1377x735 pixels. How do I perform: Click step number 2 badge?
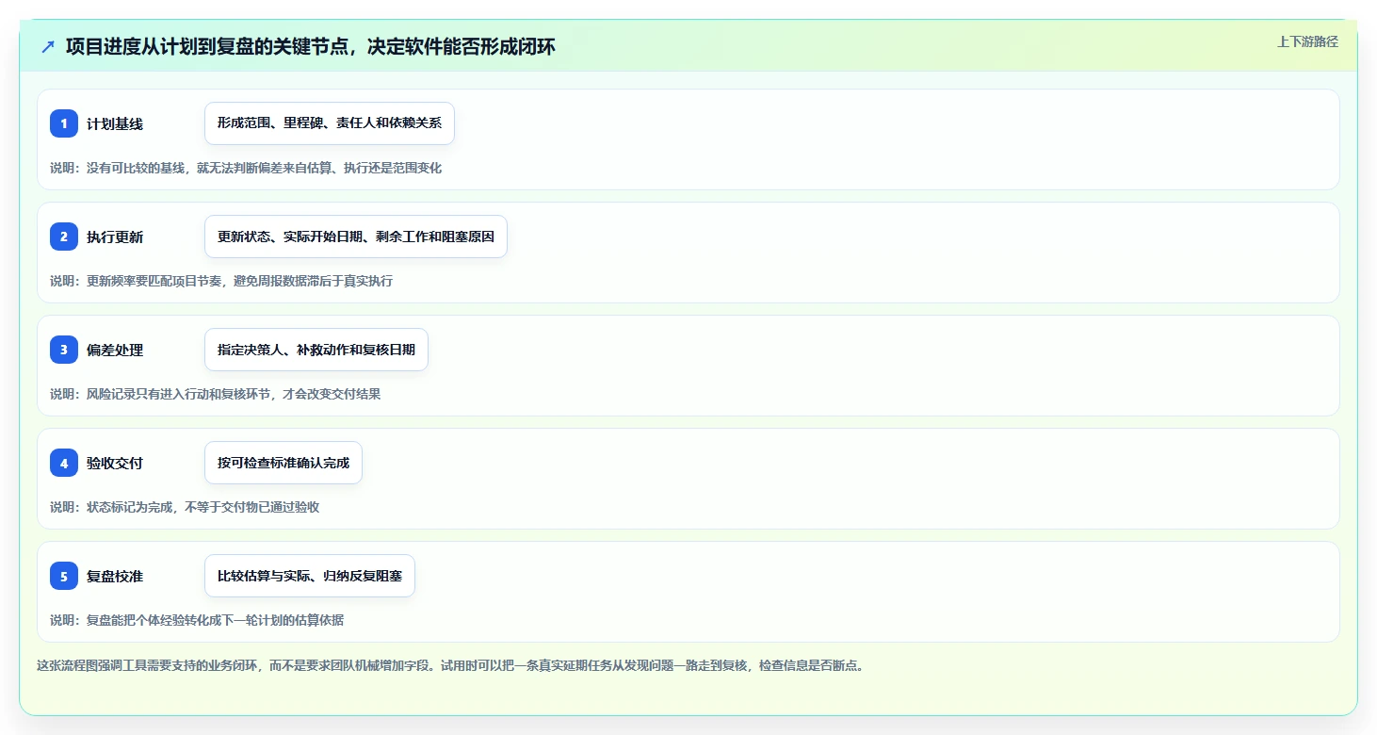(x=64, y=237)
